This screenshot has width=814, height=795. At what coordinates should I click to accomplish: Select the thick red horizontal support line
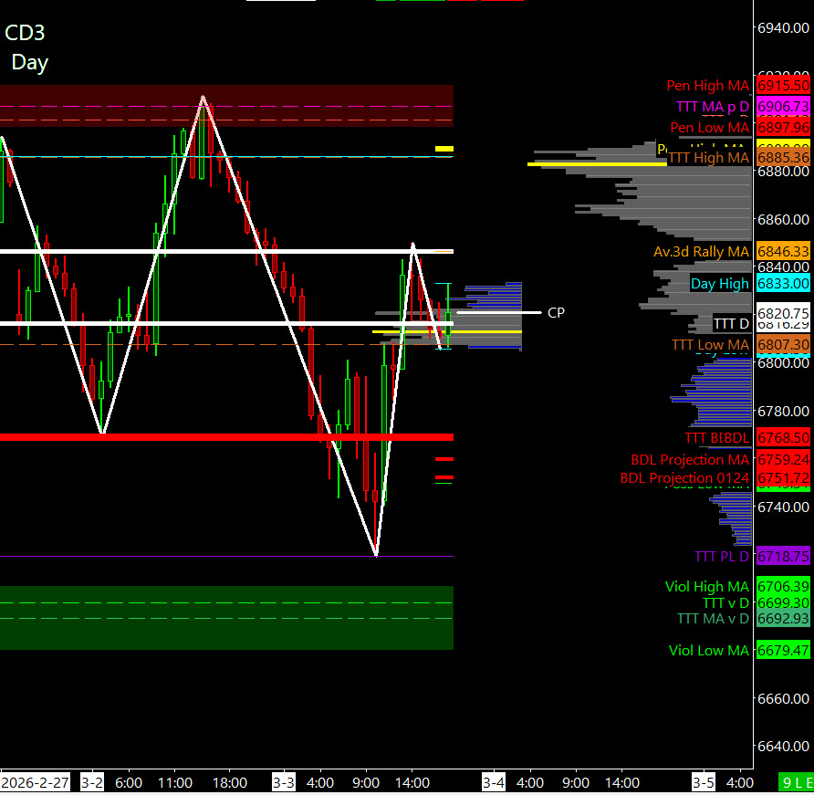(x=226, y=437)
